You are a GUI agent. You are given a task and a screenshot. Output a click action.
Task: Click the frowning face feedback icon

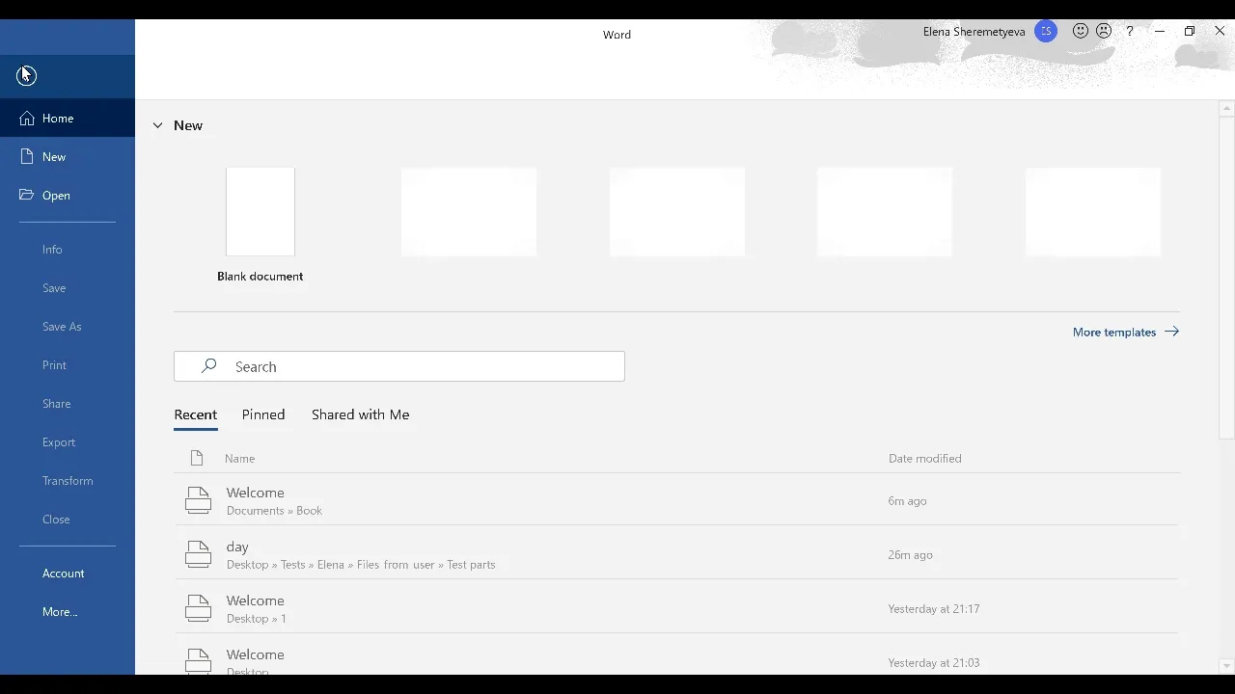pos(1104,30)
